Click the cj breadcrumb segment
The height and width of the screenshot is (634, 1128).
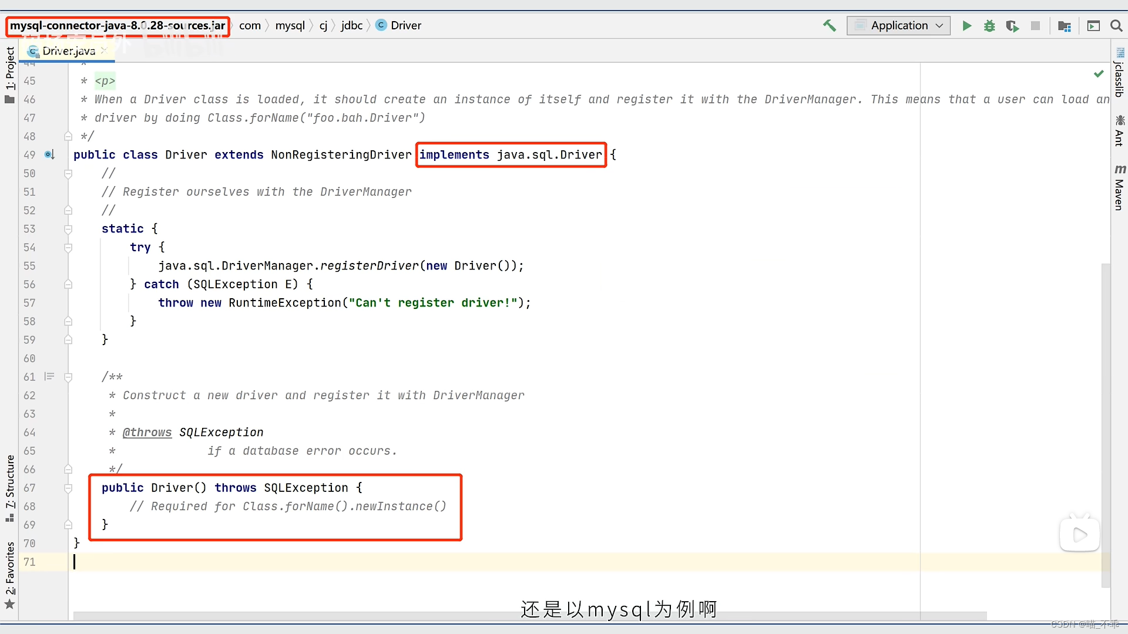tap(323, 26)
